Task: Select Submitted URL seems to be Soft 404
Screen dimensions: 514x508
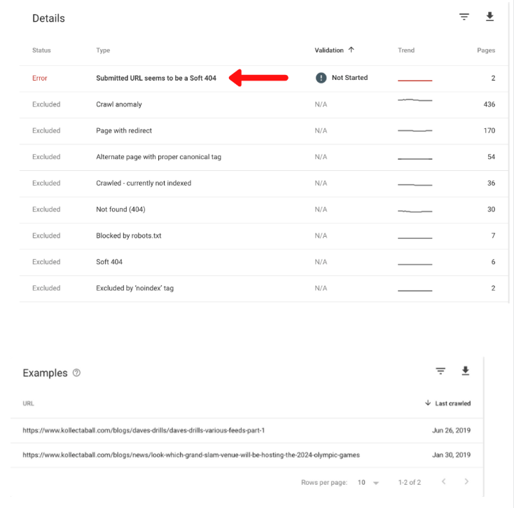Action: (156, 78)
